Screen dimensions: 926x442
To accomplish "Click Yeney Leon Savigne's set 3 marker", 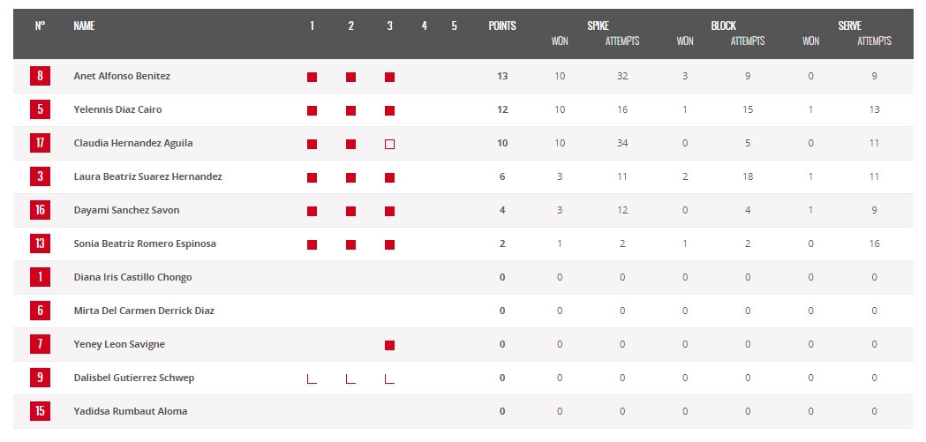I will click(389, 345).
